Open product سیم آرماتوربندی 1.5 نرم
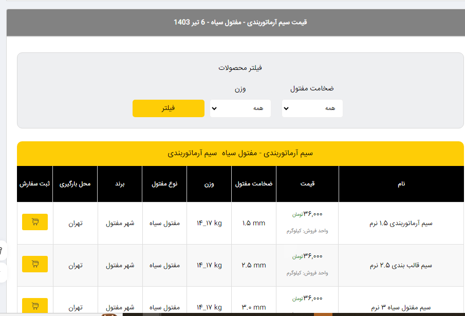The height and width of the screenshot is (316, 465). point(401,224)
